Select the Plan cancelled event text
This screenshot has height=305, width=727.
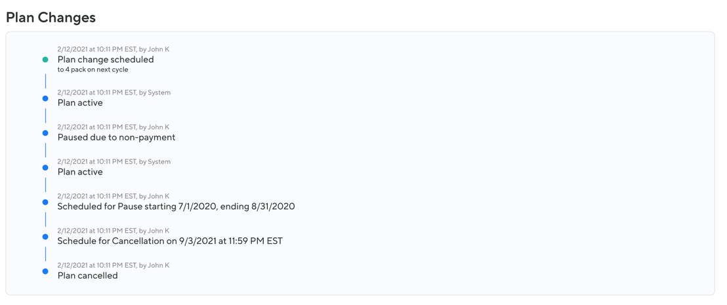[87, 275]
